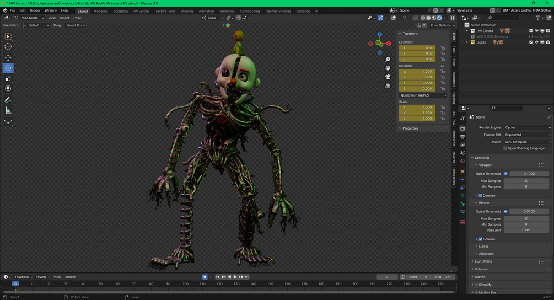The height and width of the screenshot is (300, 554).
Task: Open the Quaternion rotation mode dropdown
Action: click(x=423, y=95)
